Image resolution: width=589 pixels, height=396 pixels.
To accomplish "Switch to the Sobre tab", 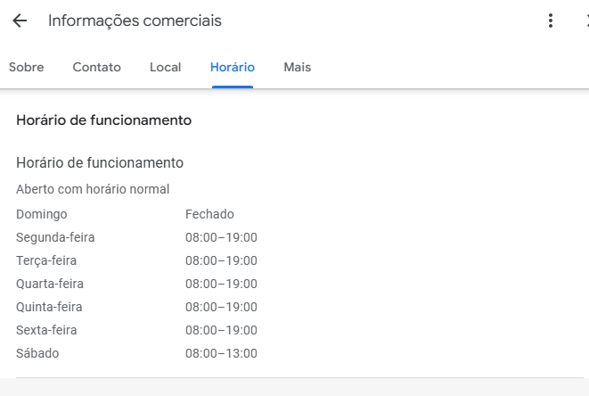I will [x=26, y=67].
